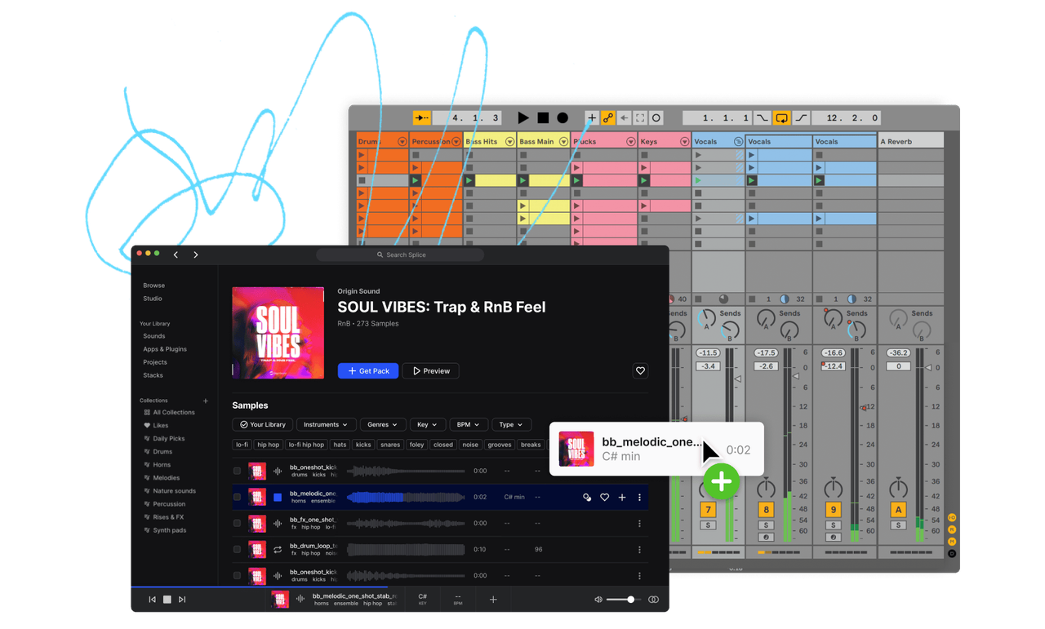The image size is (1045, 629).
Task: Adjust the Splice volume slider
Action: (x=624, y=600)
